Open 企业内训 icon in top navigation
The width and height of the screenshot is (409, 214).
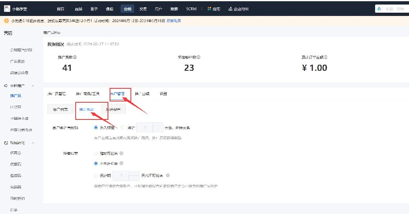tap(230, 9)
